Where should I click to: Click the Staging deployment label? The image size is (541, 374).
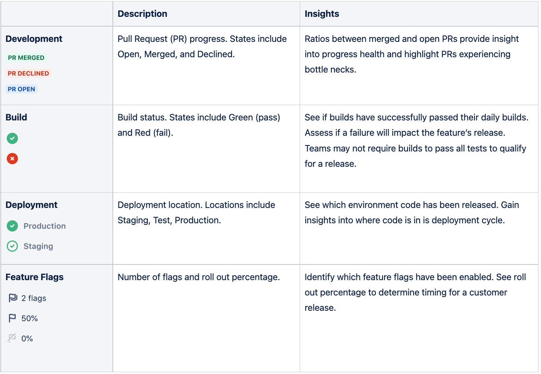coord(38,246)
